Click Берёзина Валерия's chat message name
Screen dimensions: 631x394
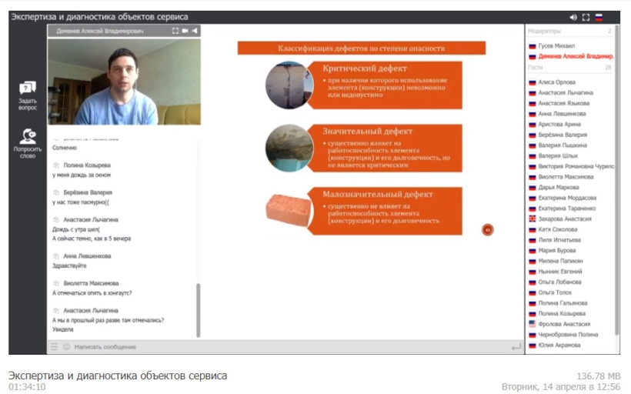point(88,192)
